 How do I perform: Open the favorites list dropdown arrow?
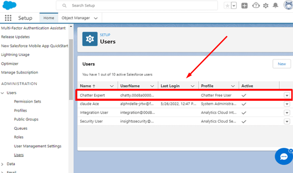[x=234, y=6]
